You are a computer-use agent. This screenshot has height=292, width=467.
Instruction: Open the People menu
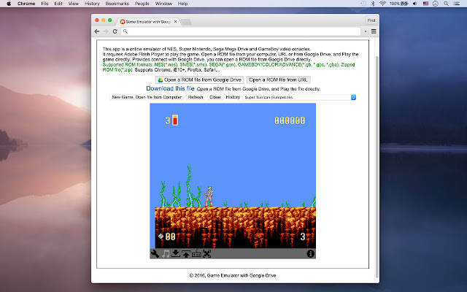coord(142,4)
